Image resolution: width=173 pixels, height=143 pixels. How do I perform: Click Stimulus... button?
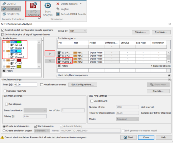click(x=141, y=32)
